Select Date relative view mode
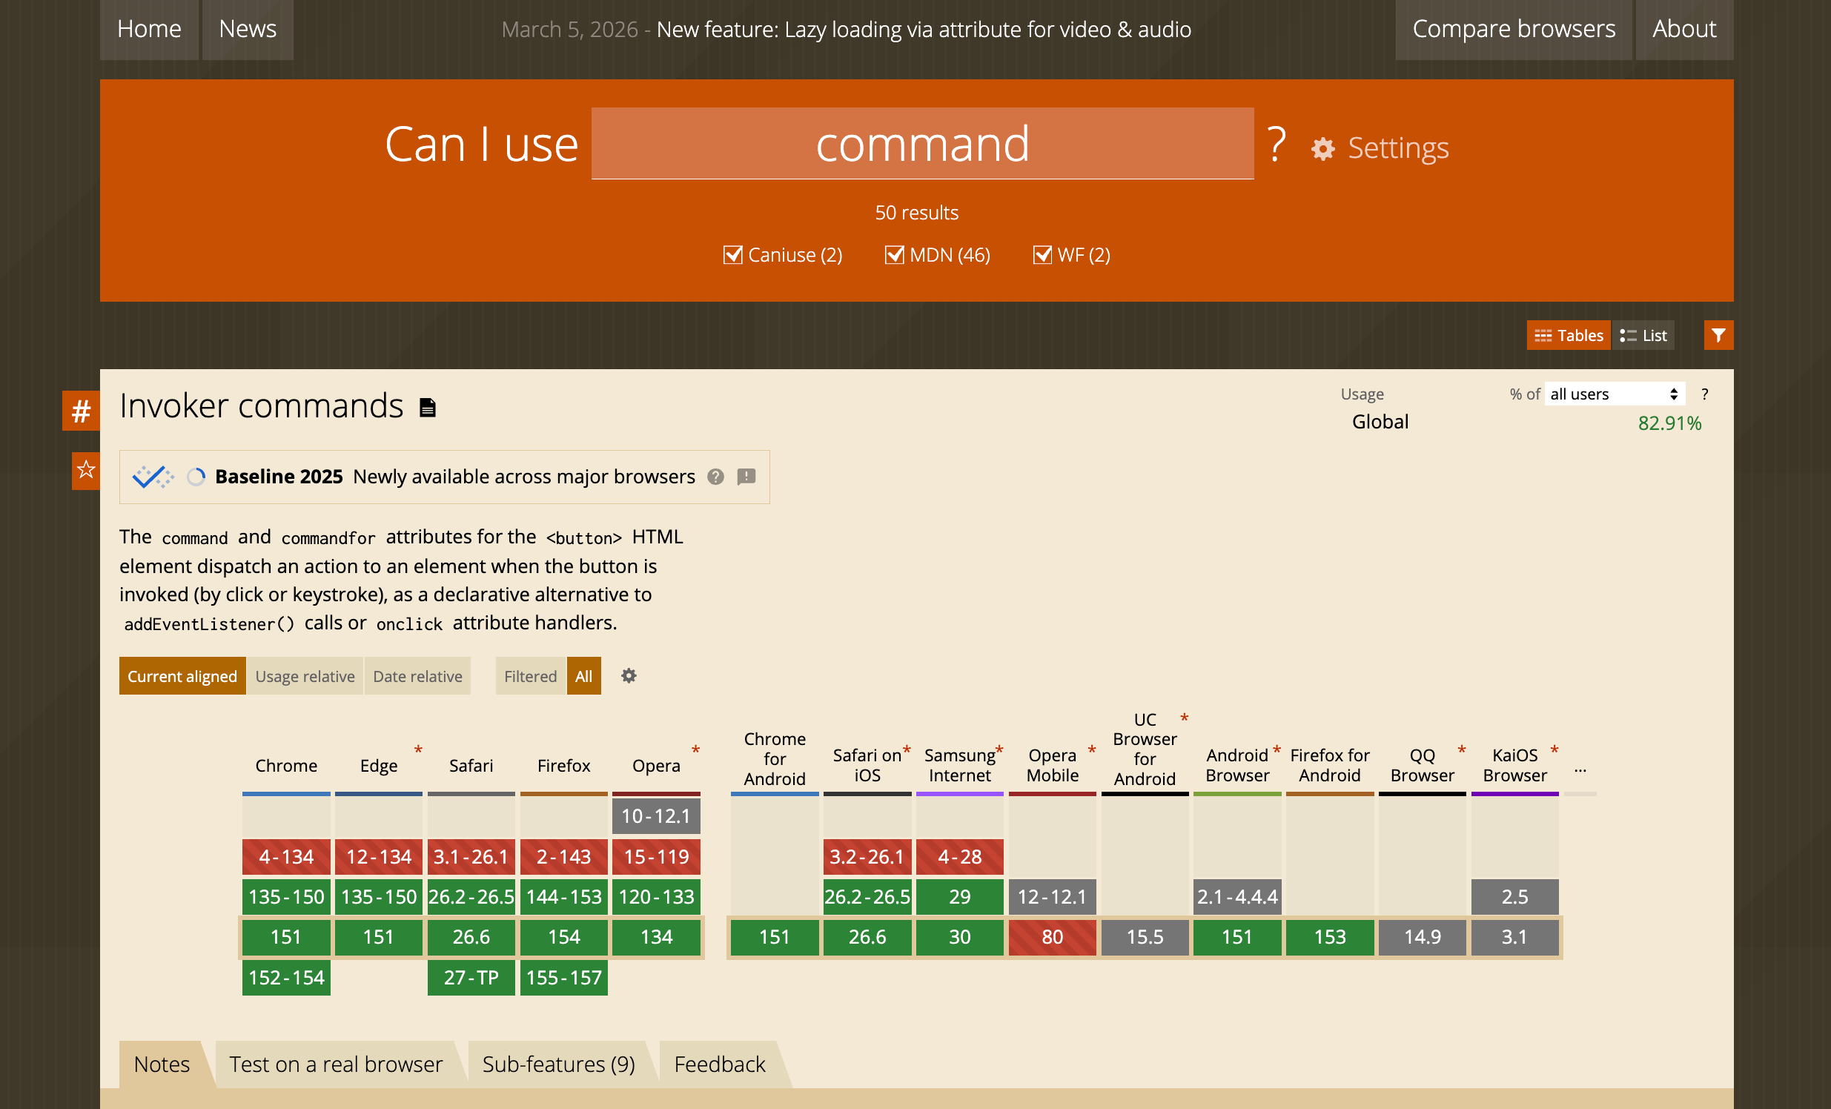This screenshot has width=1831, height=1109. click(x=417, y=675)
